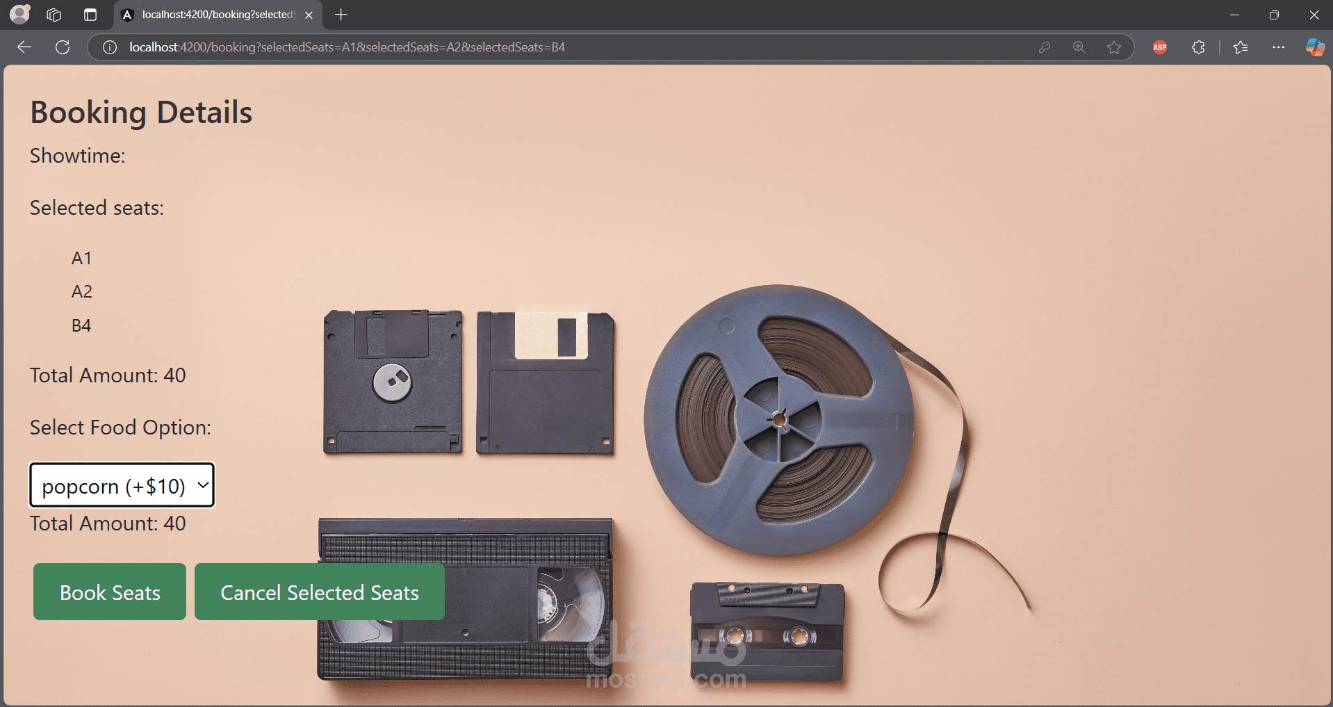Minimize the browser window
The image size is (1333, 707).
[1234, 15]
